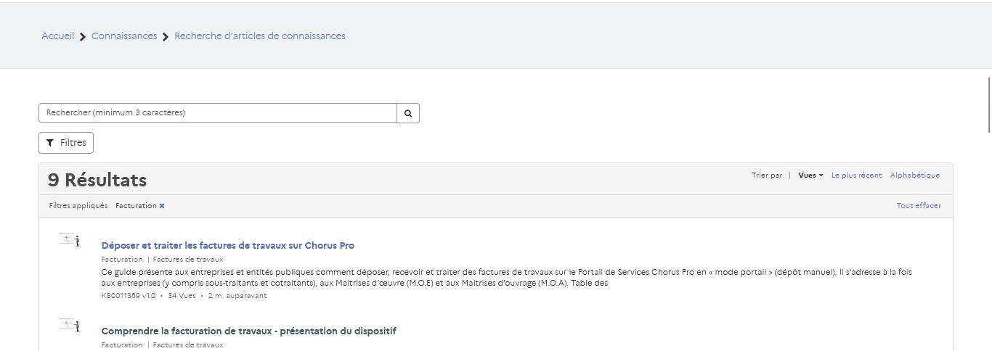992x351 pixels.
Task: Click the Facturation category under the second article
Action: click(x=122, y=345)
